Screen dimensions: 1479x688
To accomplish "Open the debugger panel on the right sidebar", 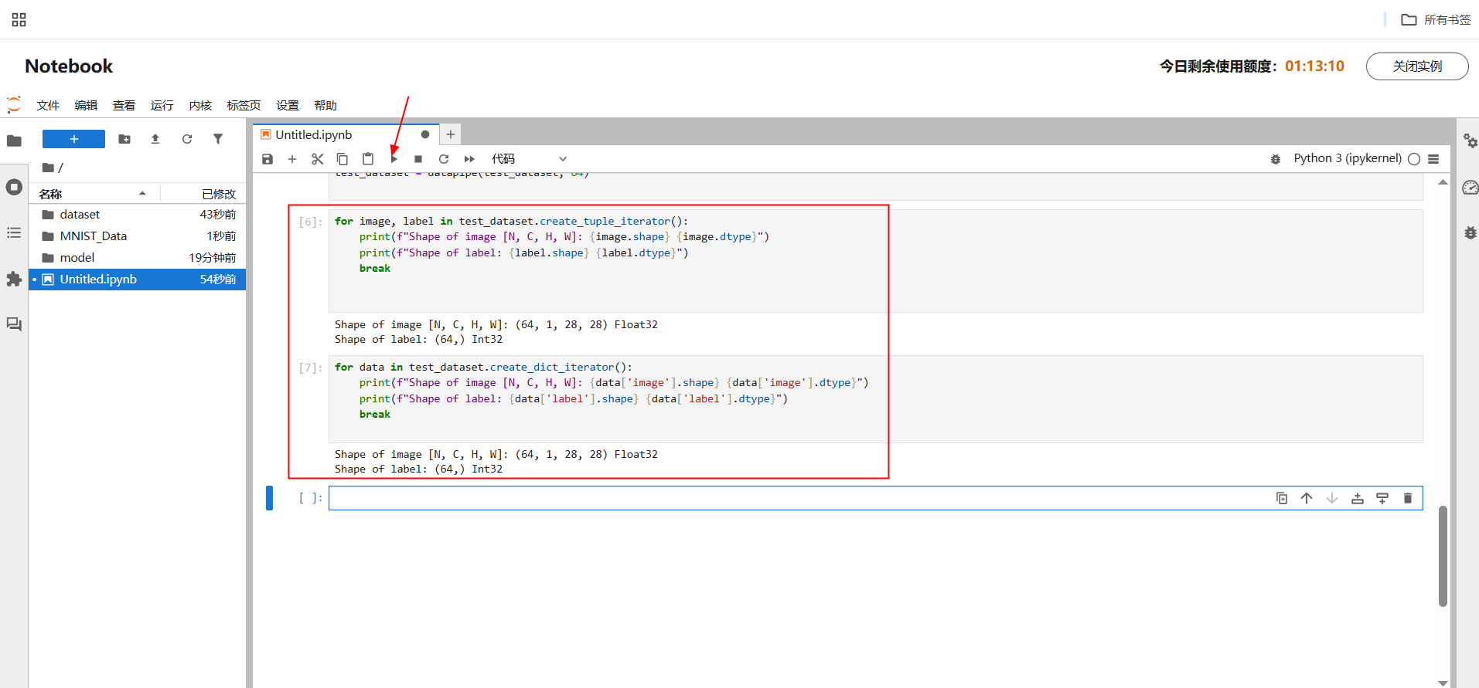I will [1470, 232].
